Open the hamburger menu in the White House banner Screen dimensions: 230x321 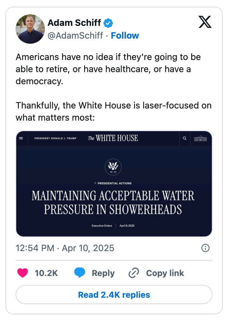click(x=21, y=138)
